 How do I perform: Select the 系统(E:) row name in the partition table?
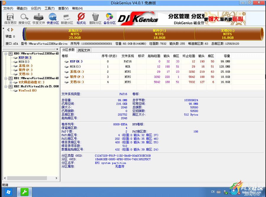pos(77,72)
